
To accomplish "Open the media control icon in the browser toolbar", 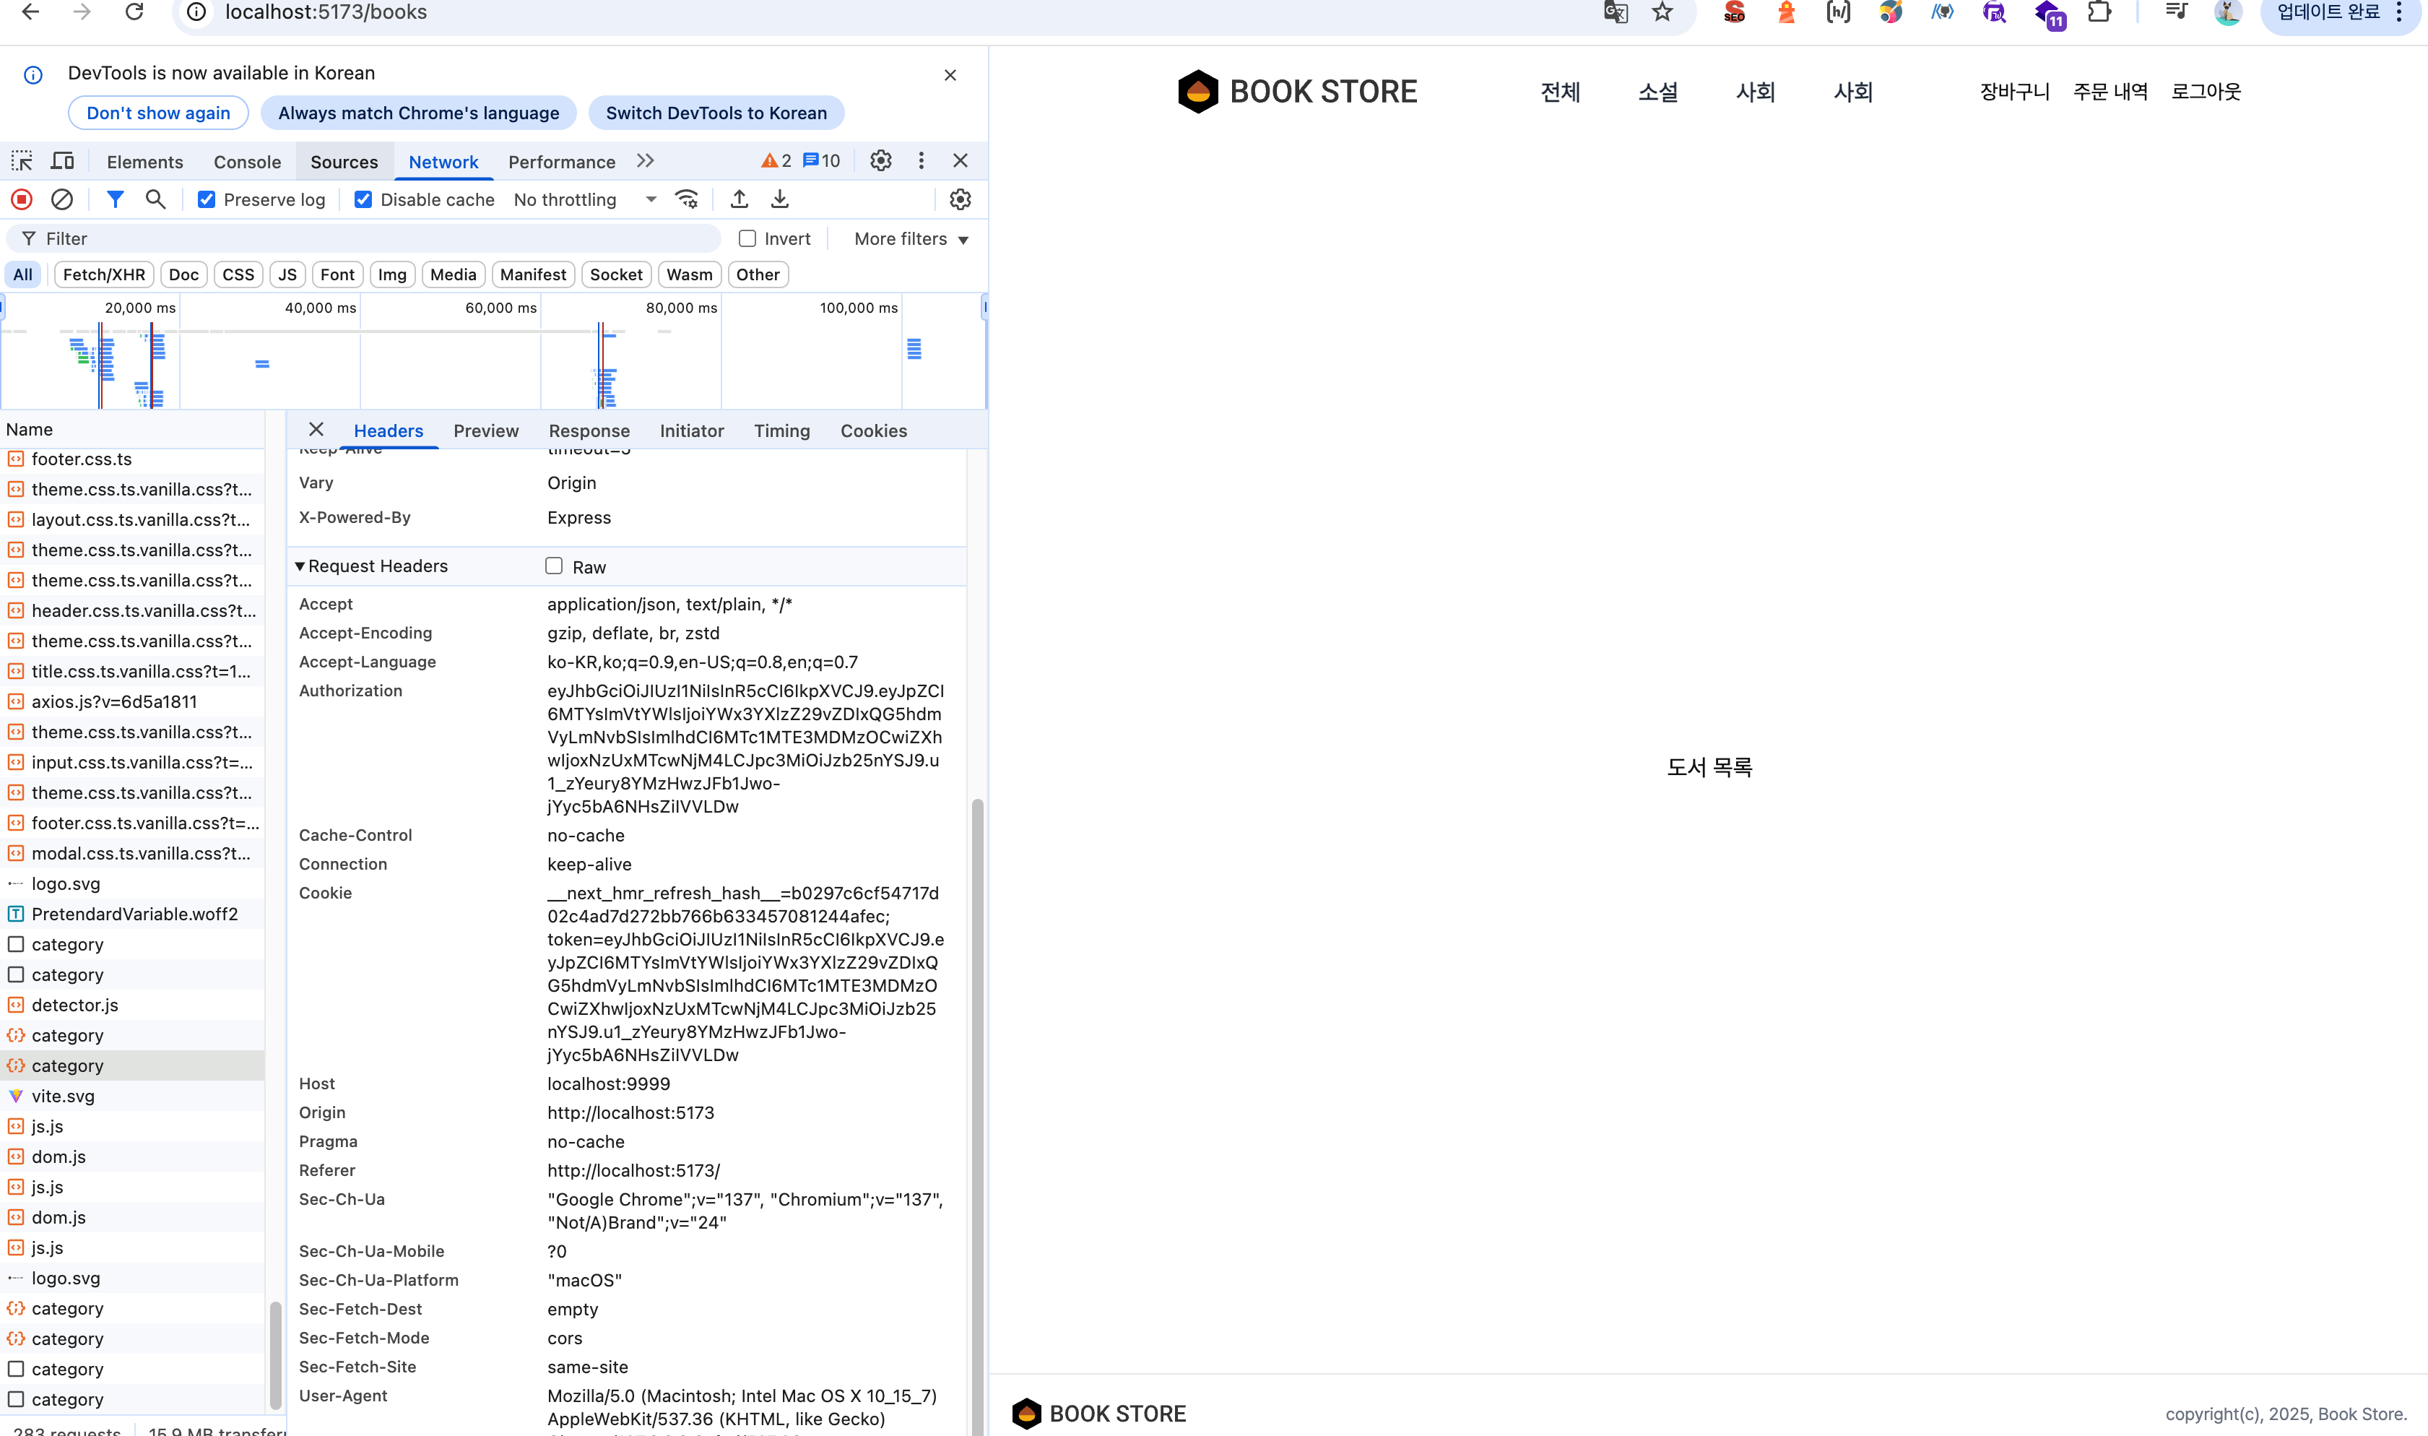I will (x=2177, y=12).
